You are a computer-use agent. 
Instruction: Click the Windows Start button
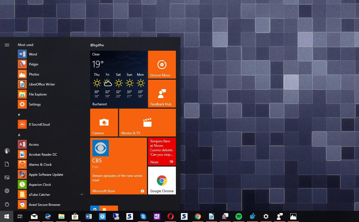7,216
